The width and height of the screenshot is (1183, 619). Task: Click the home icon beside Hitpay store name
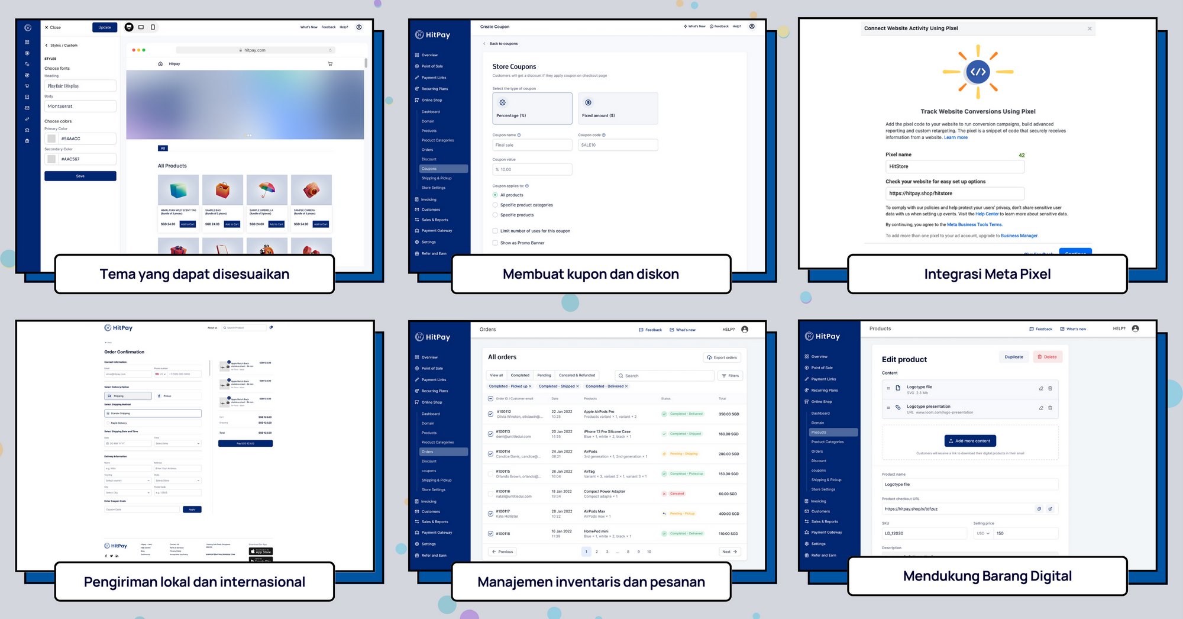point(160,64)
